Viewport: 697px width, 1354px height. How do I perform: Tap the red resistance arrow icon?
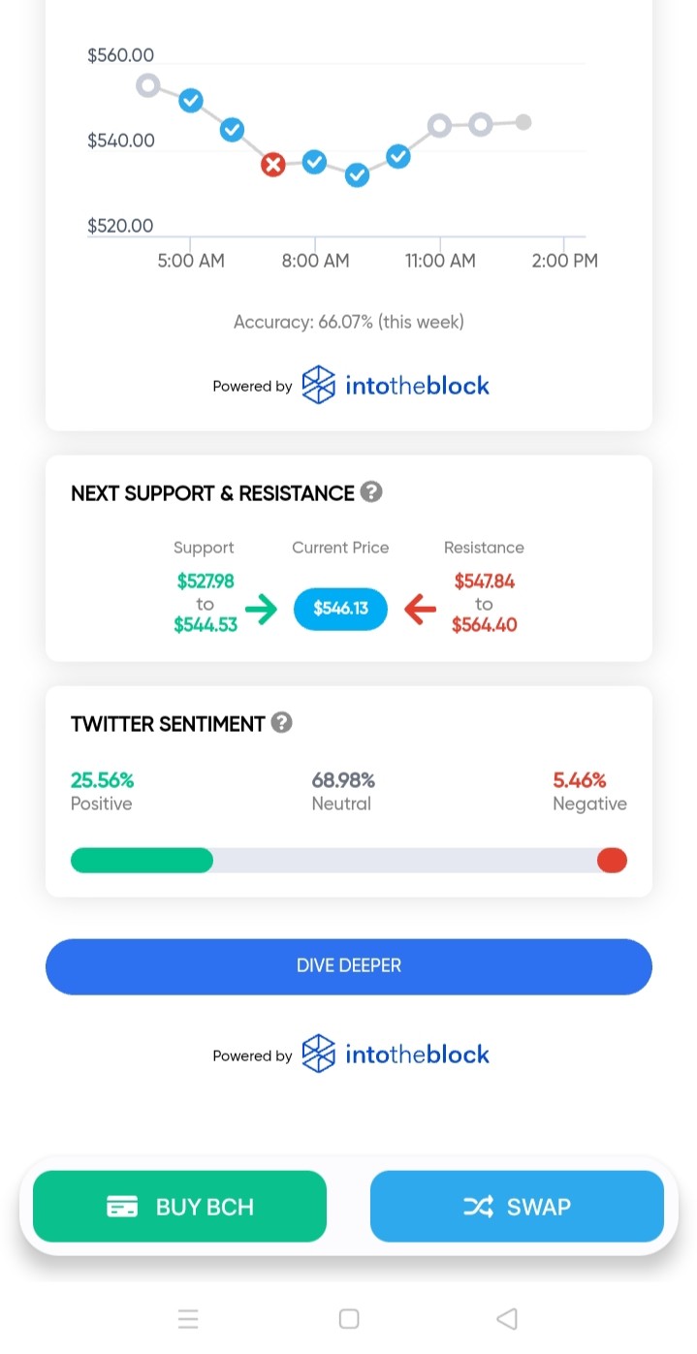[420, 610]
